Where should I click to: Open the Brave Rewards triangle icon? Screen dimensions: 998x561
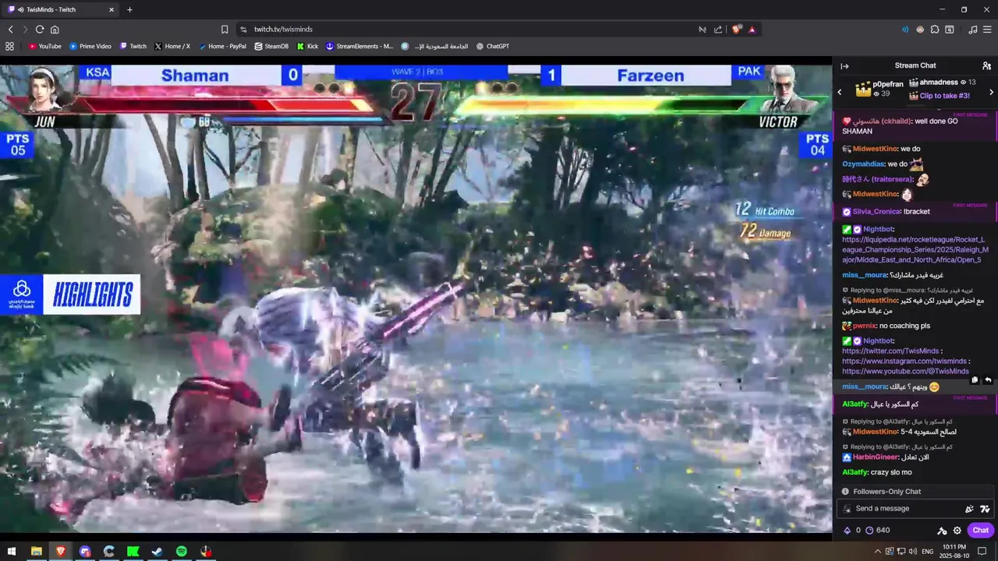(752, 30)
